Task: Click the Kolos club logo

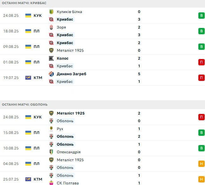Action: point(51,58)
